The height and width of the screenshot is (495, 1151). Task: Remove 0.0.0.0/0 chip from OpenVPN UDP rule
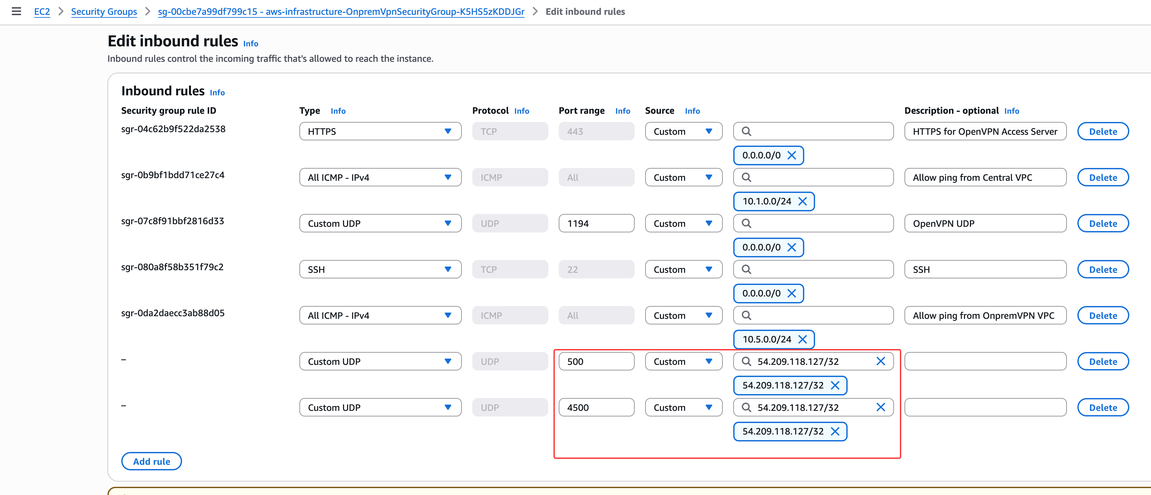[791, 247]
